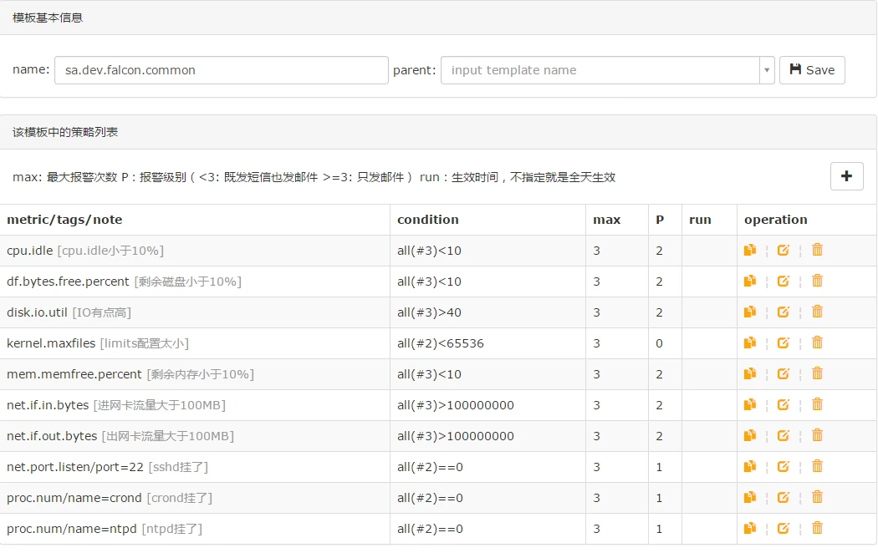Select the proc.num/name=crond metric text
The width and height of the screenshot is (878, 553).
[74, 498]
